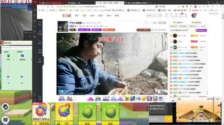The height and width of the screenshot is (125, 224).
Task: Open the 鱼吧 menu item
Action: tap(117, 15)
